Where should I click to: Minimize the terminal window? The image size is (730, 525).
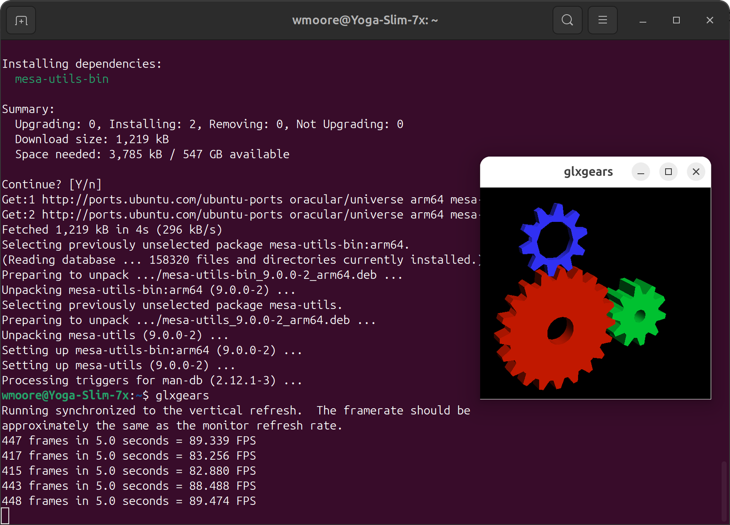tap(643, 21)
